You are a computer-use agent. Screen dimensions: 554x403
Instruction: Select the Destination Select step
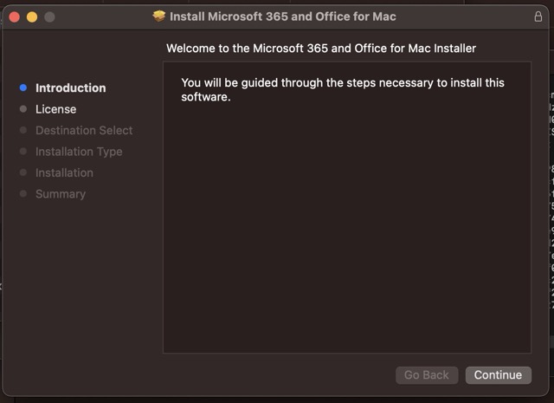[84, 131]
